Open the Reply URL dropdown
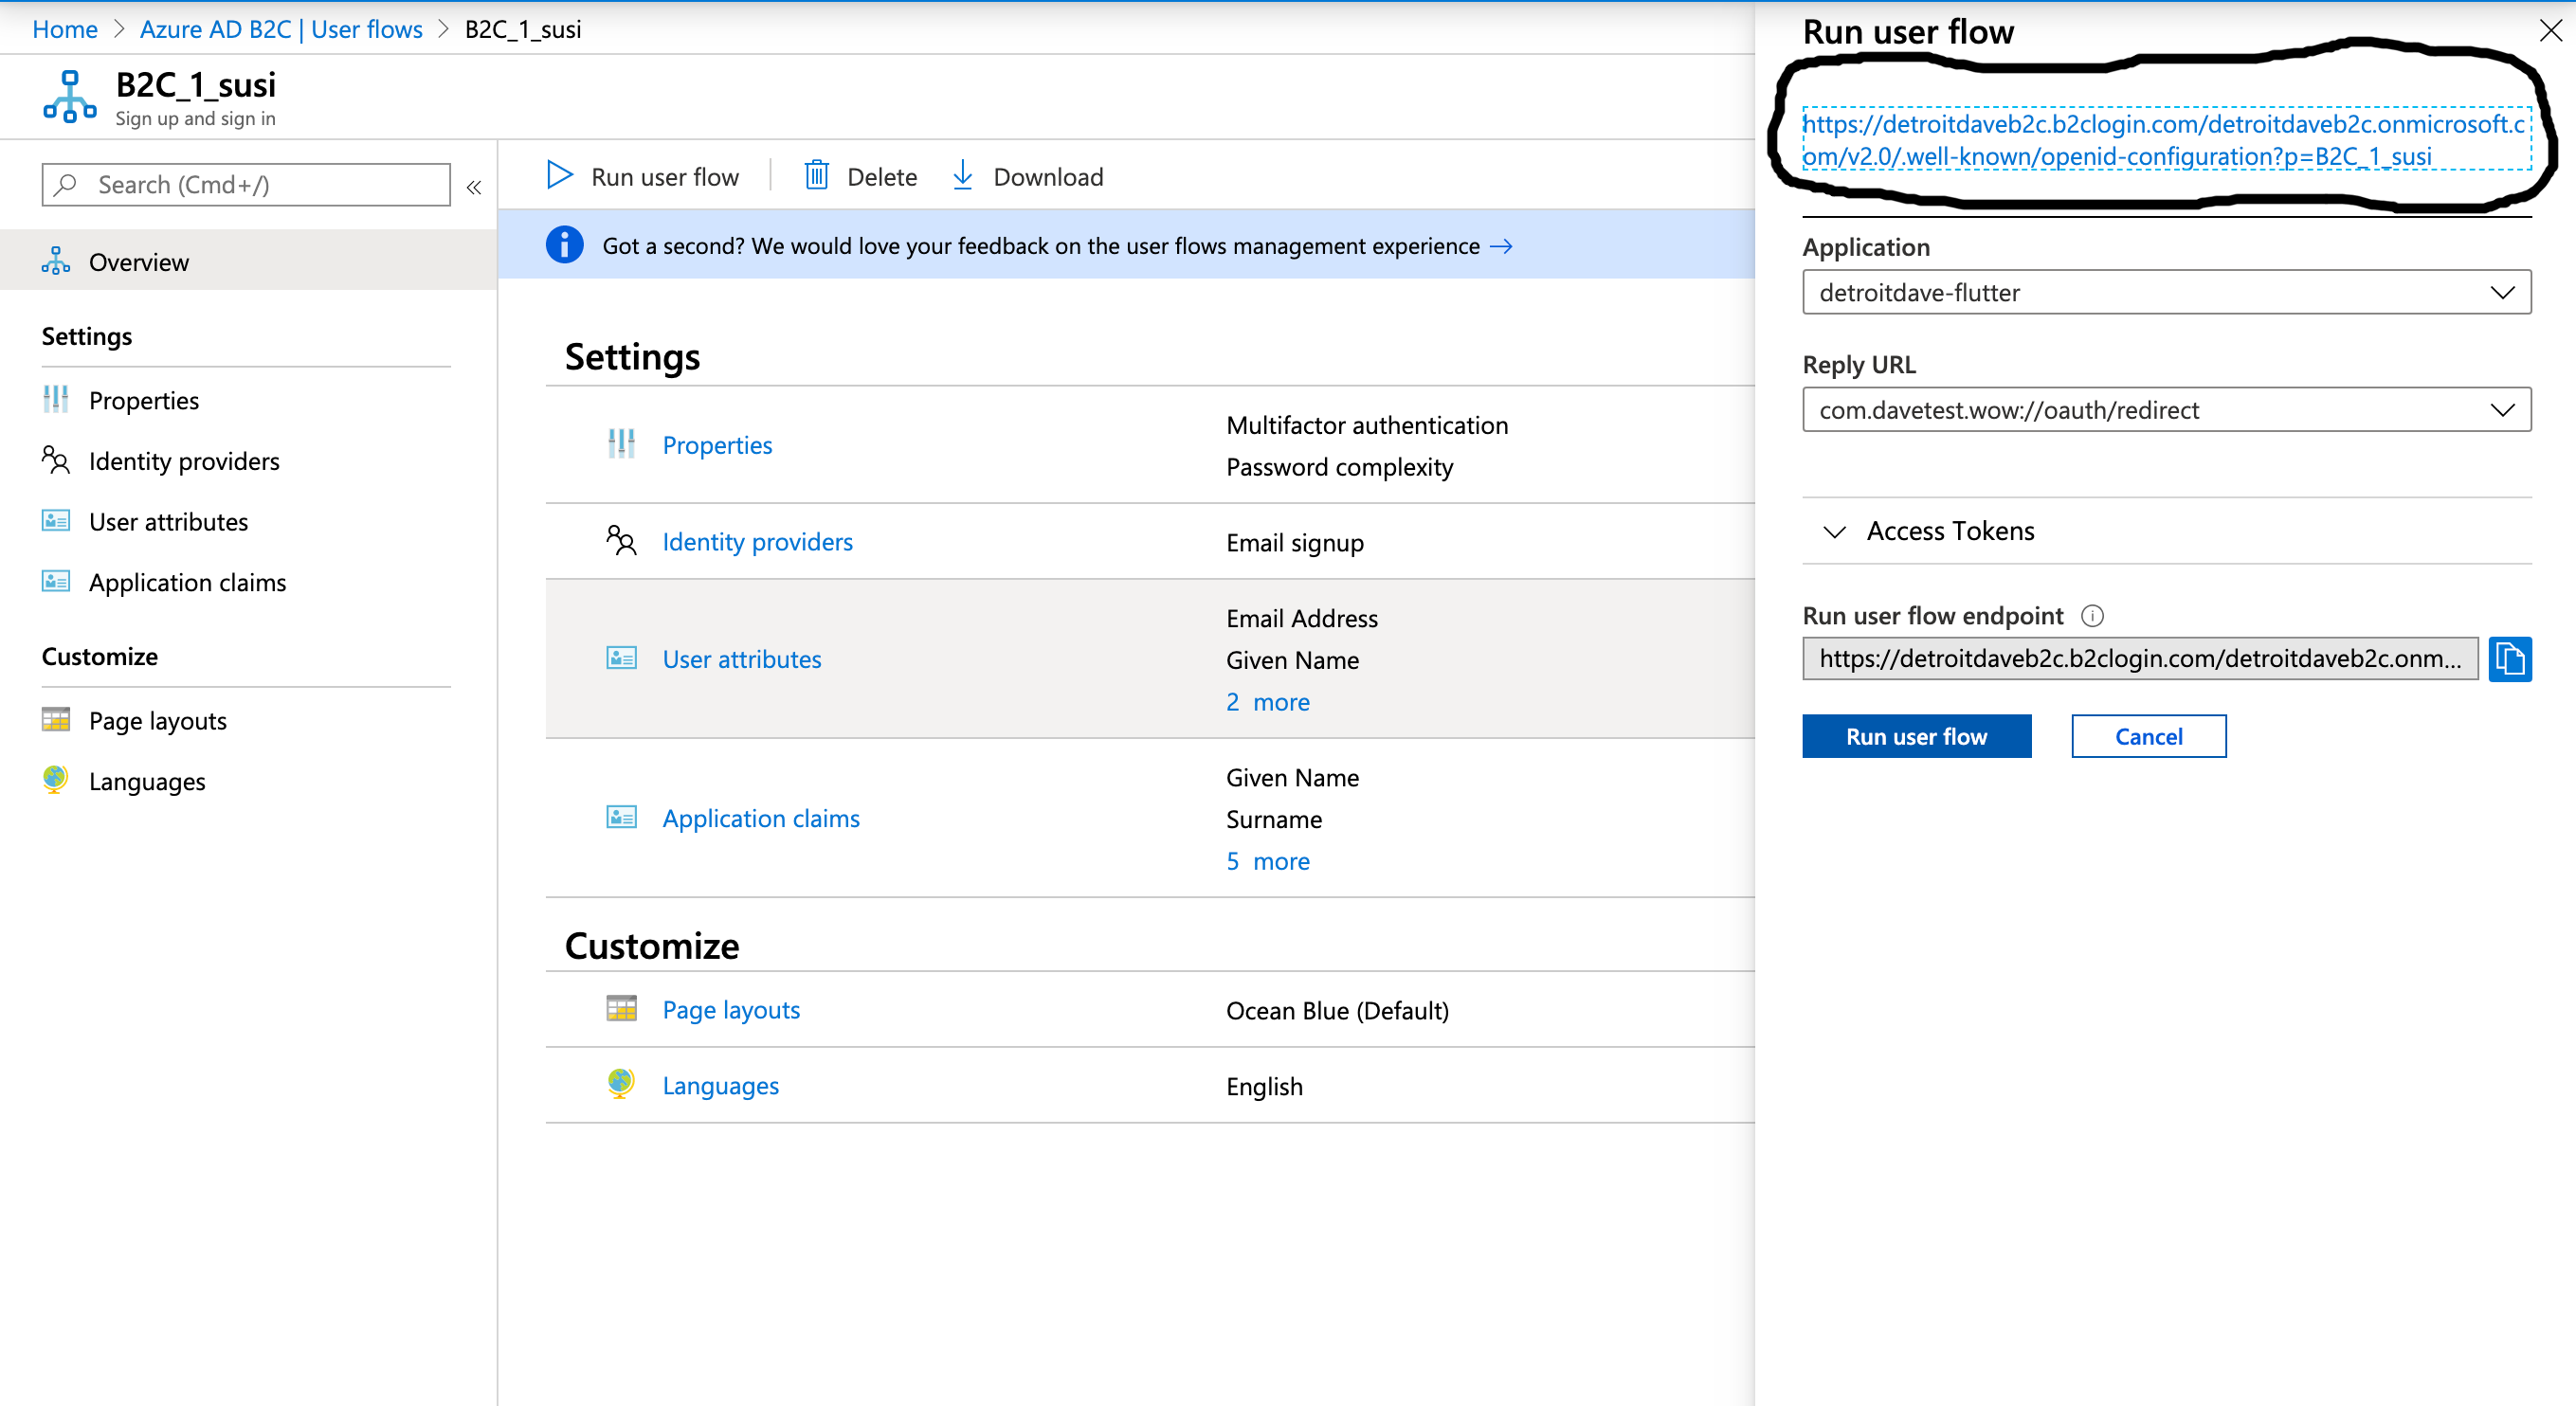The width and height of the screenshot is (2576, 1406). [2166, 410]
